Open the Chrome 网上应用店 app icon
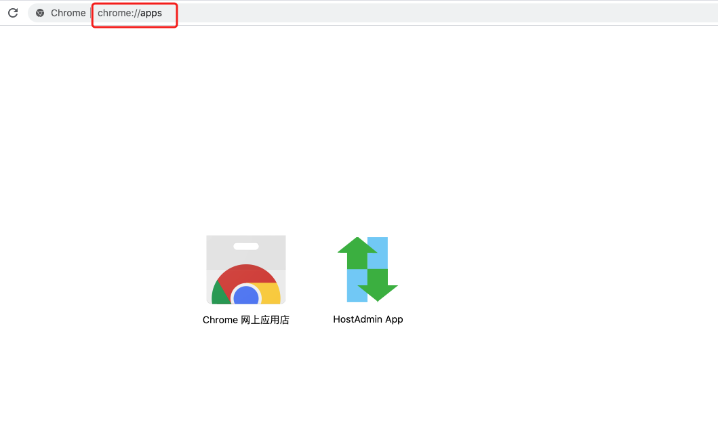 tap(246, 270)
